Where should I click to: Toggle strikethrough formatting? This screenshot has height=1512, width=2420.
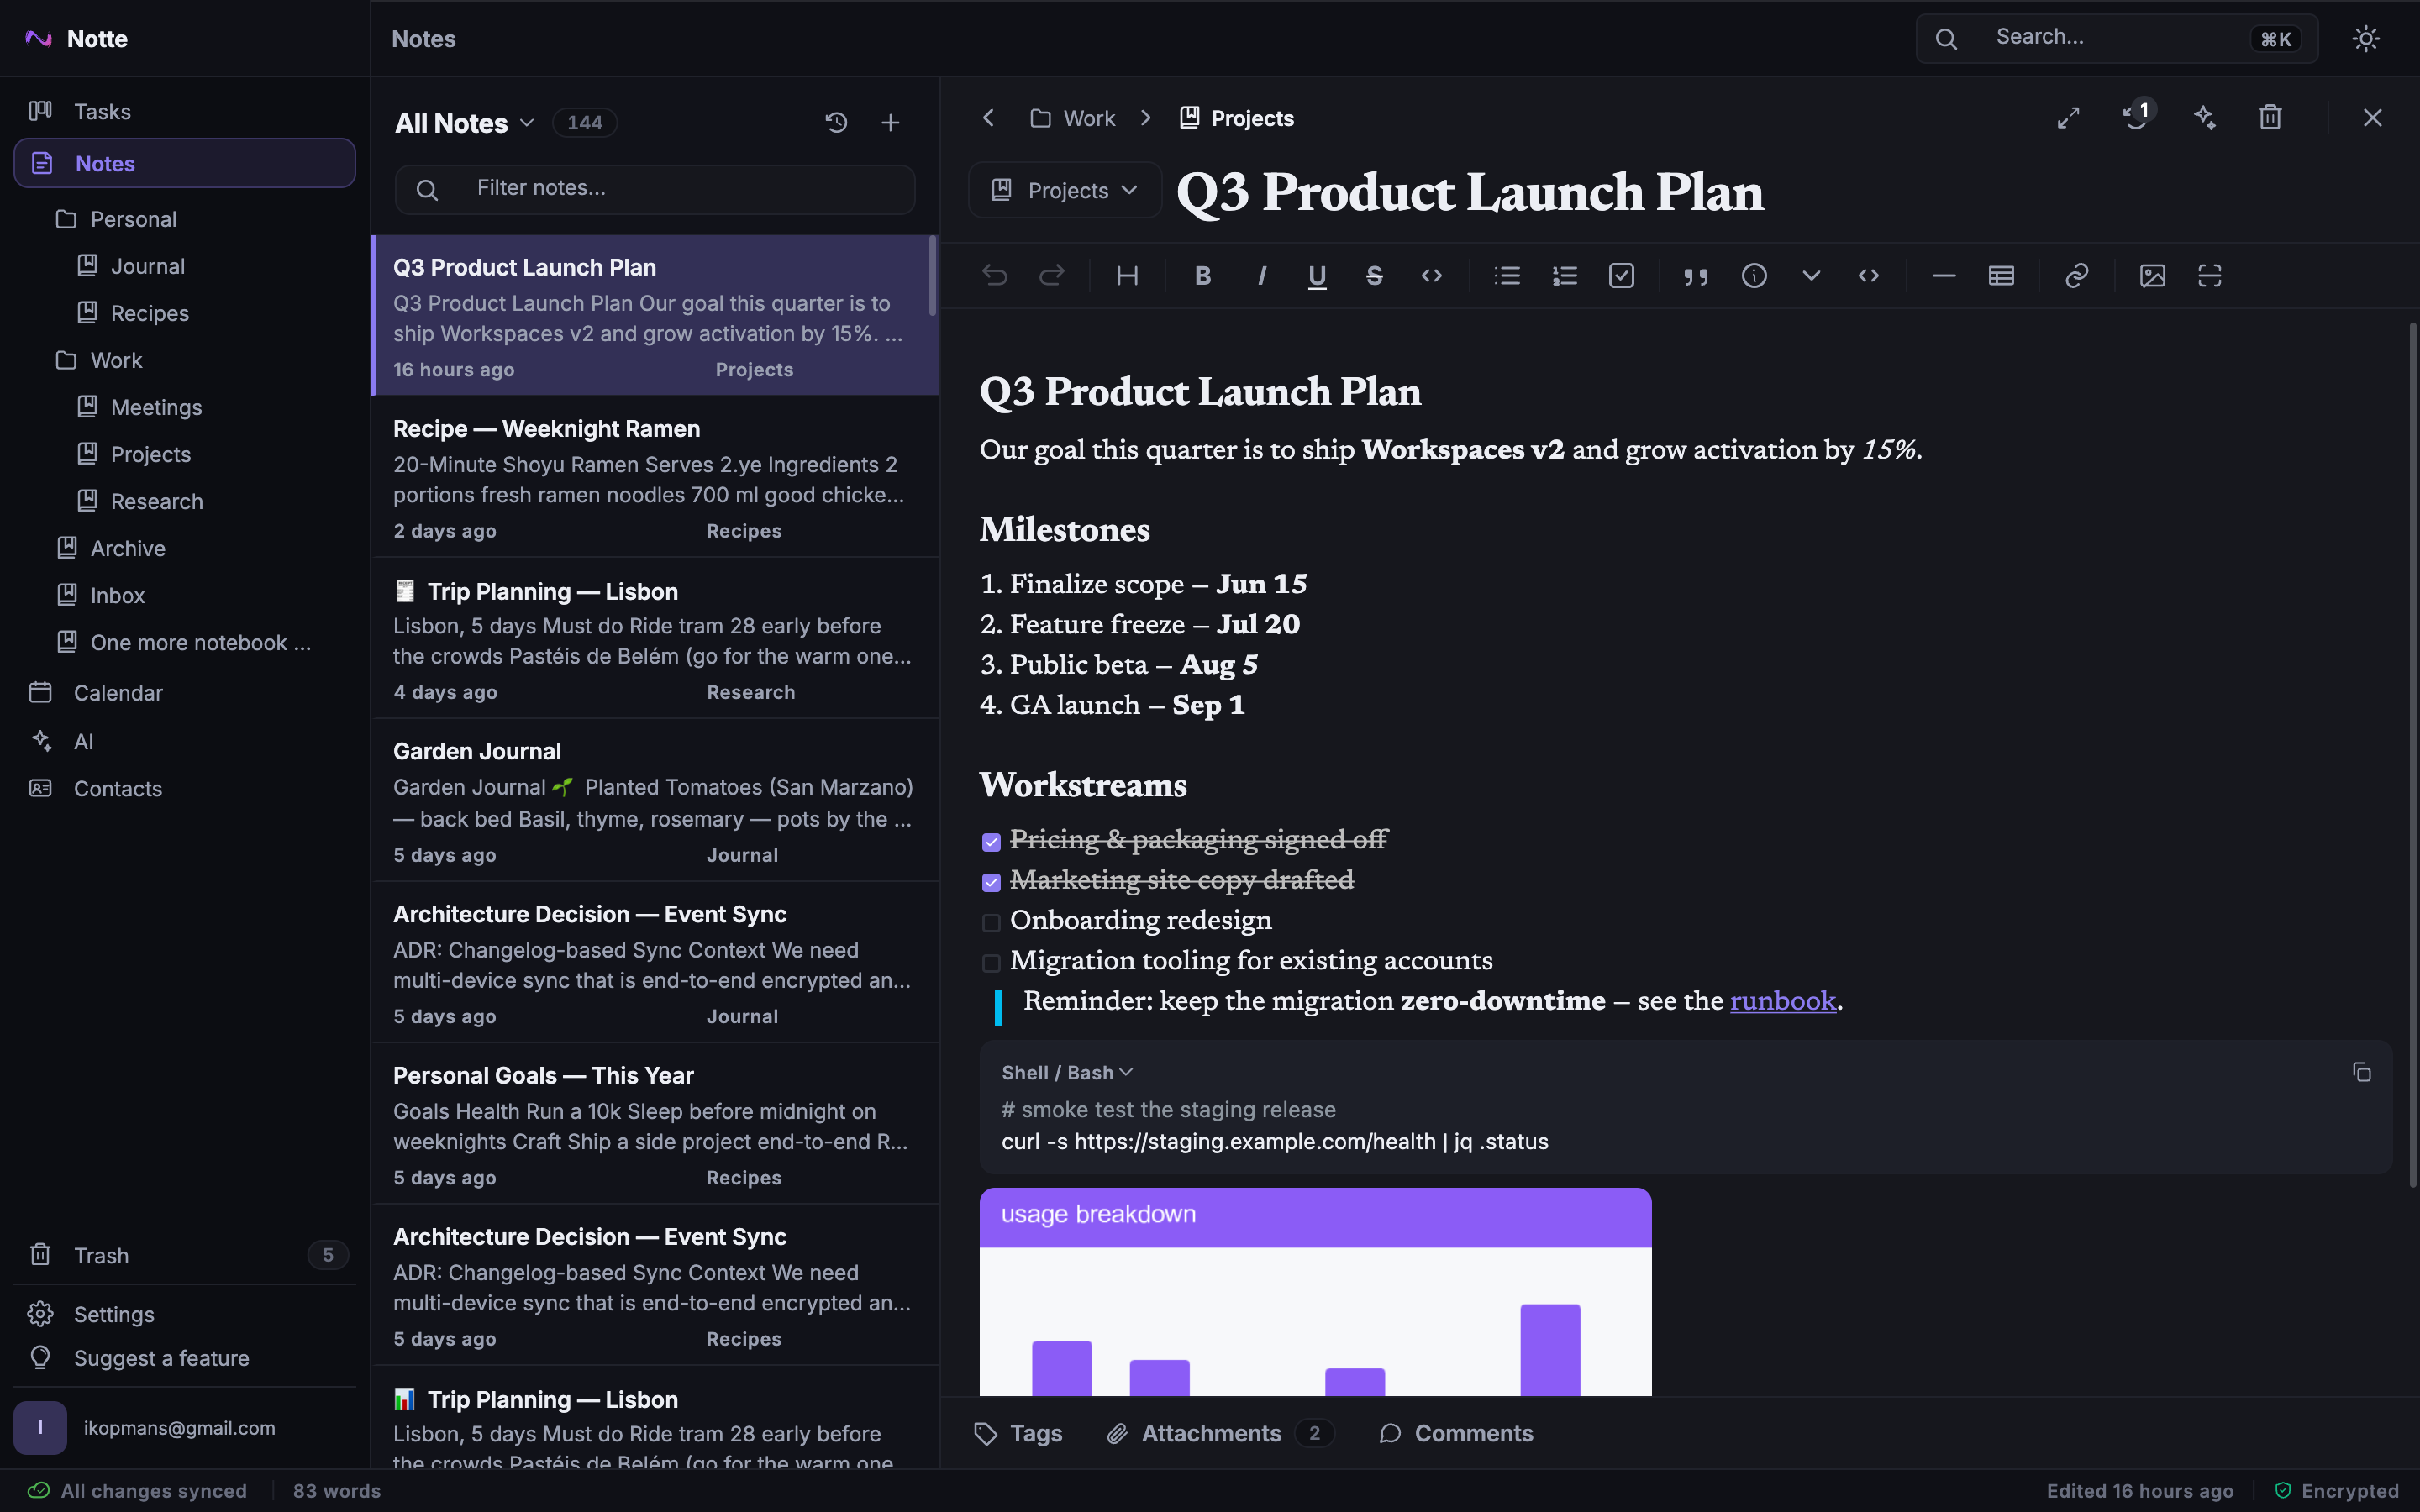pyautogui.click(x=1374, y=275)
